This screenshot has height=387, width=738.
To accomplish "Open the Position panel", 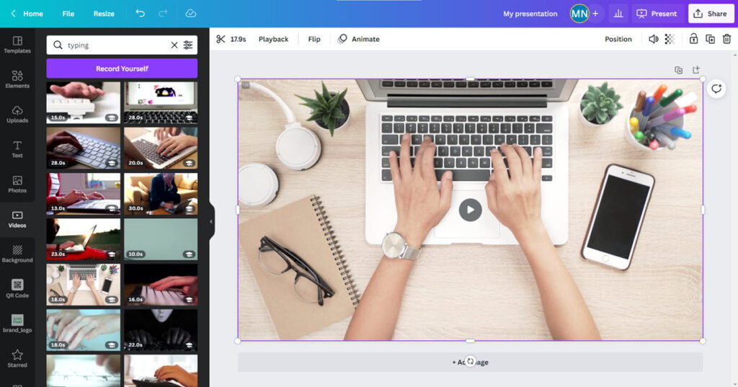I will click(x=618, y=39).
